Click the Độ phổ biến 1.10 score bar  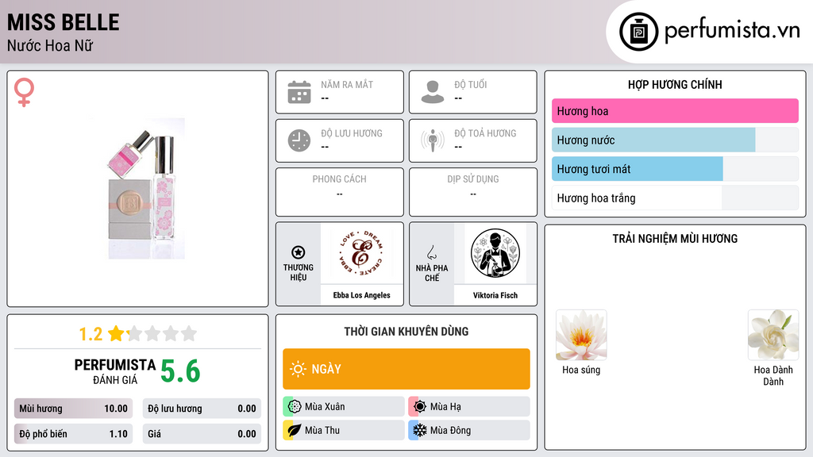point(73,434)
